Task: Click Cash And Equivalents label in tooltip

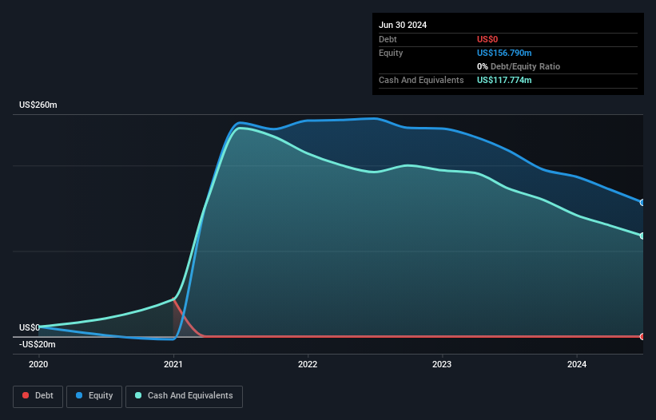Action: 421,80
